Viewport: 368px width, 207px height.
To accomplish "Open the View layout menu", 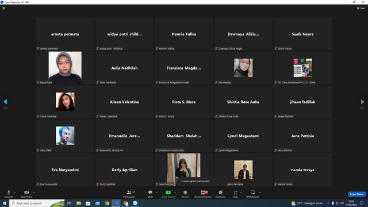I will coord(361,8).
